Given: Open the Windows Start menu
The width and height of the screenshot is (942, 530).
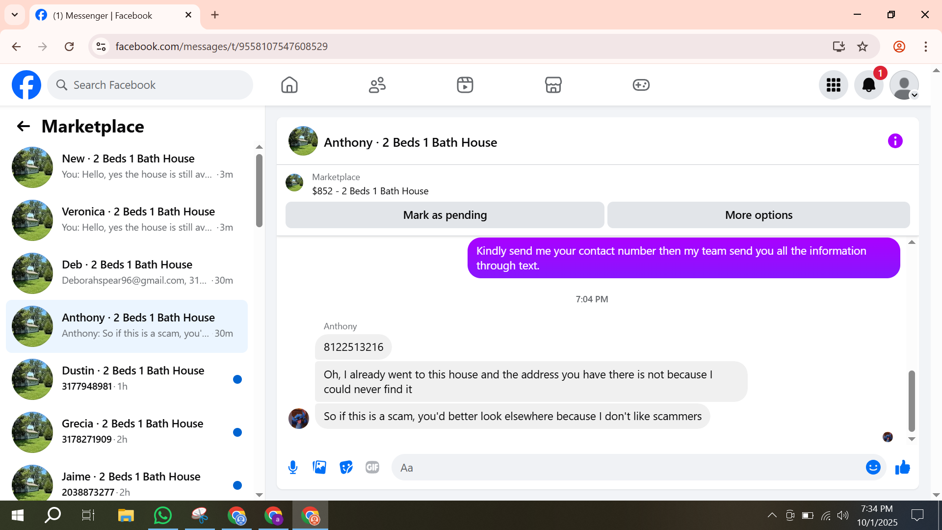Looking at the screenshot, I should click(x=18, y=515).
